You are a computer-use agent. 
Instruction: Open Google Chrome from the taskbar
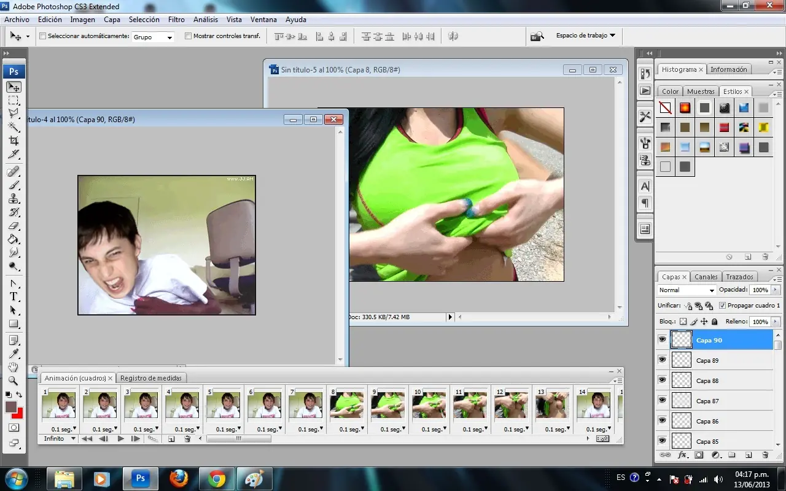(x=217, y=478)
